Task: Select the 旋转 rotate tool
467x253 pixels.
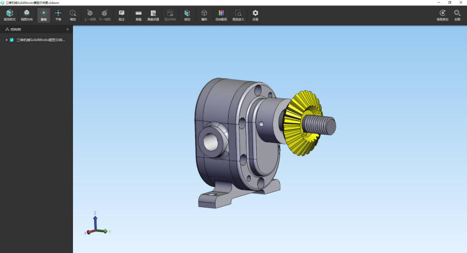Action: coord(44,15)
